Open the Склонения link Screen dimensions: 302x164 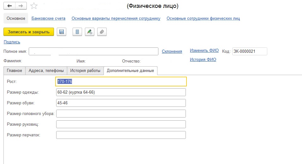172,52
